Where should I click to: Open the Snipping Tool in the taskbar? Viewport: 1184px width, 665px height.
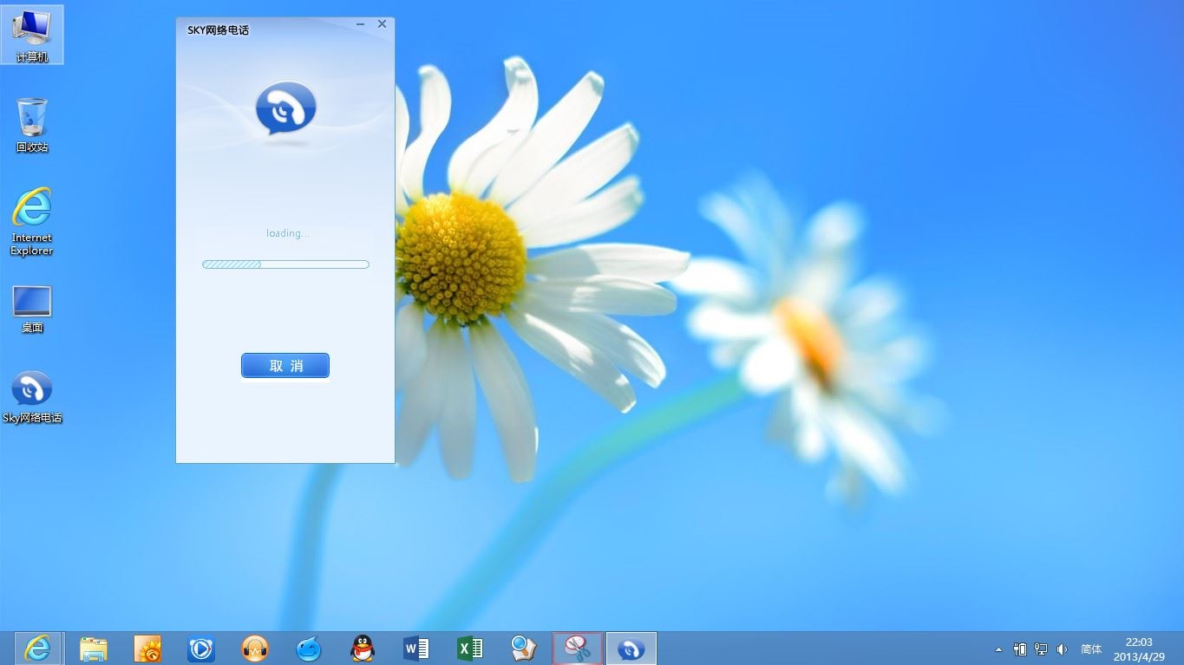click(x=577, y=649)
